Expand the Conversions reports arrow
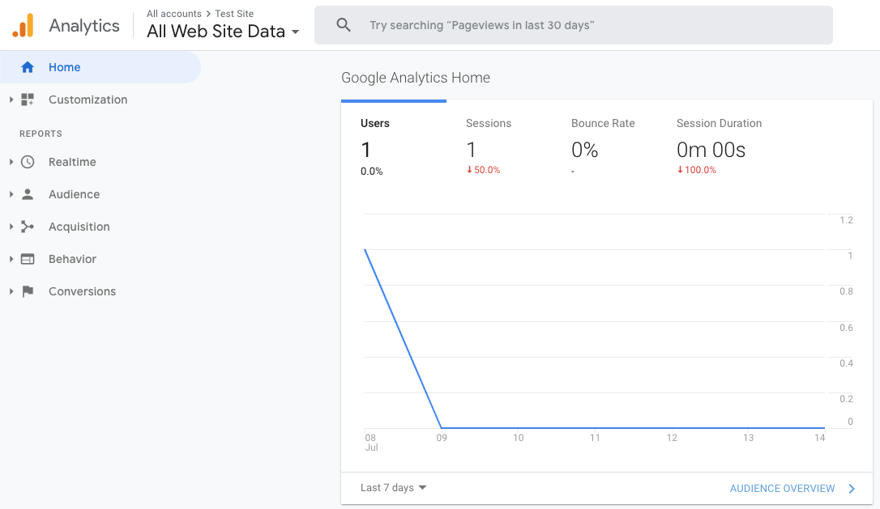The width and height of the screenshot is (880, 509). [11, 291]
